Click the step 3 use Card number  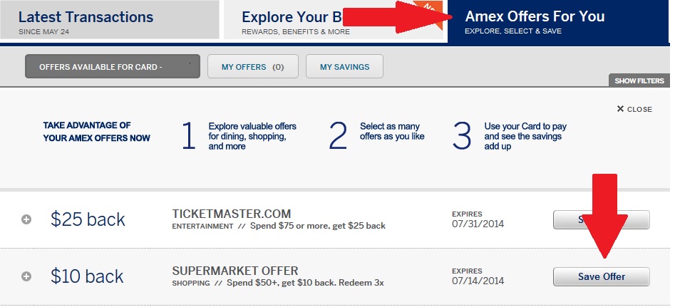click(463, 135)
